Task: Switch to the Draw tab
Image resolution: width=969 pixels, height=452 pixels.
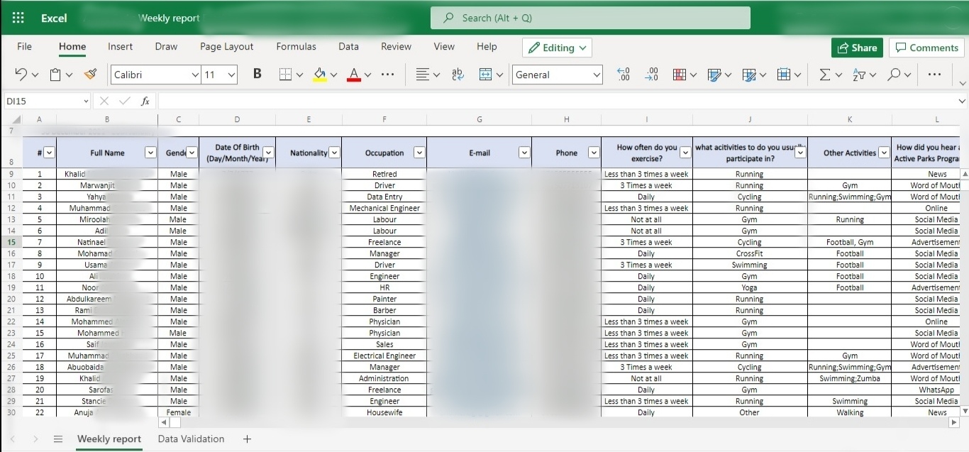Action: tap(166, 46)
